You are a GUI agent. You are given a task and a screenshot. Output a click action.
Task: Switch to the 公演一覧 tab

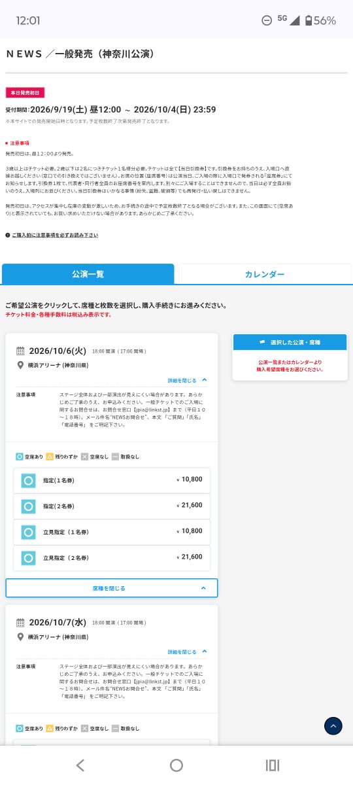[x=88, y=274]
